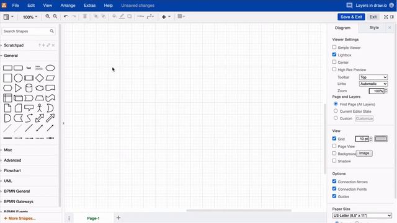Click the delete trash icon

85,17
